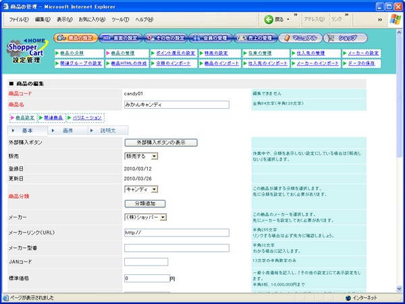Expand the chevron beside アドレス toolbar
This screenshot has width=405, height=304.
pos(296,15)
